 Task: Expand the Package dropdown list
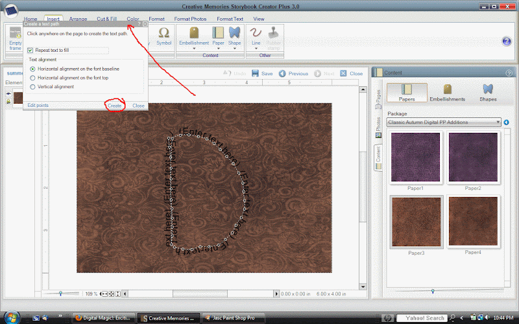click(x=497, y=122)
